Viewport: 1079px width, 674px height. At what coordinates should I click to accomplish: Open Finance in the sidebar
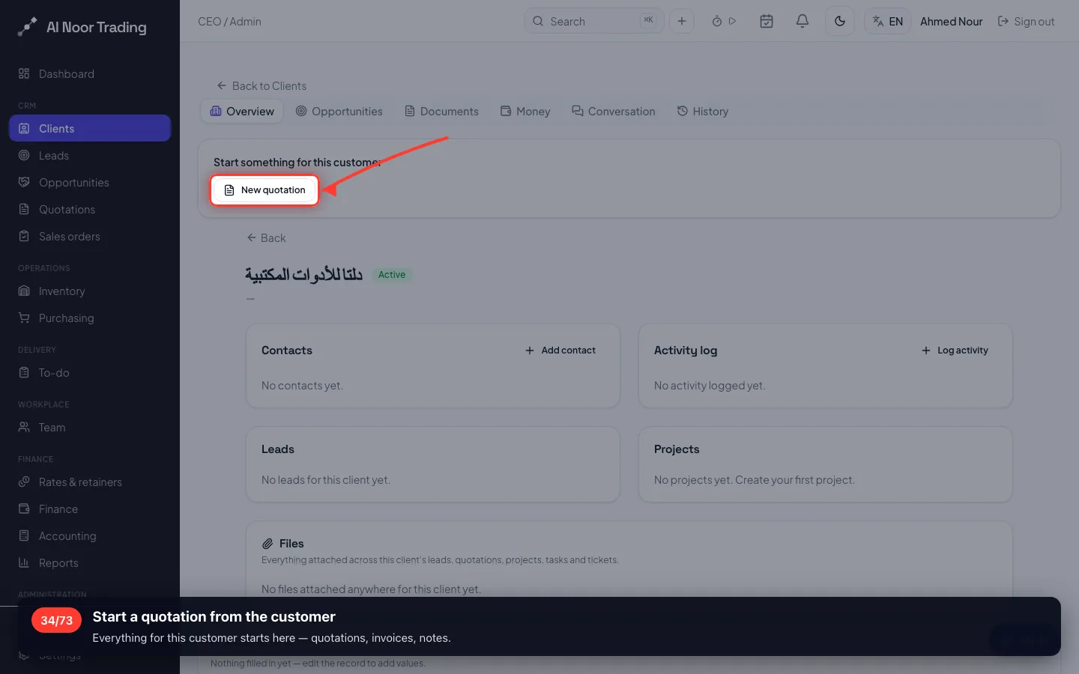coord(90,508)
